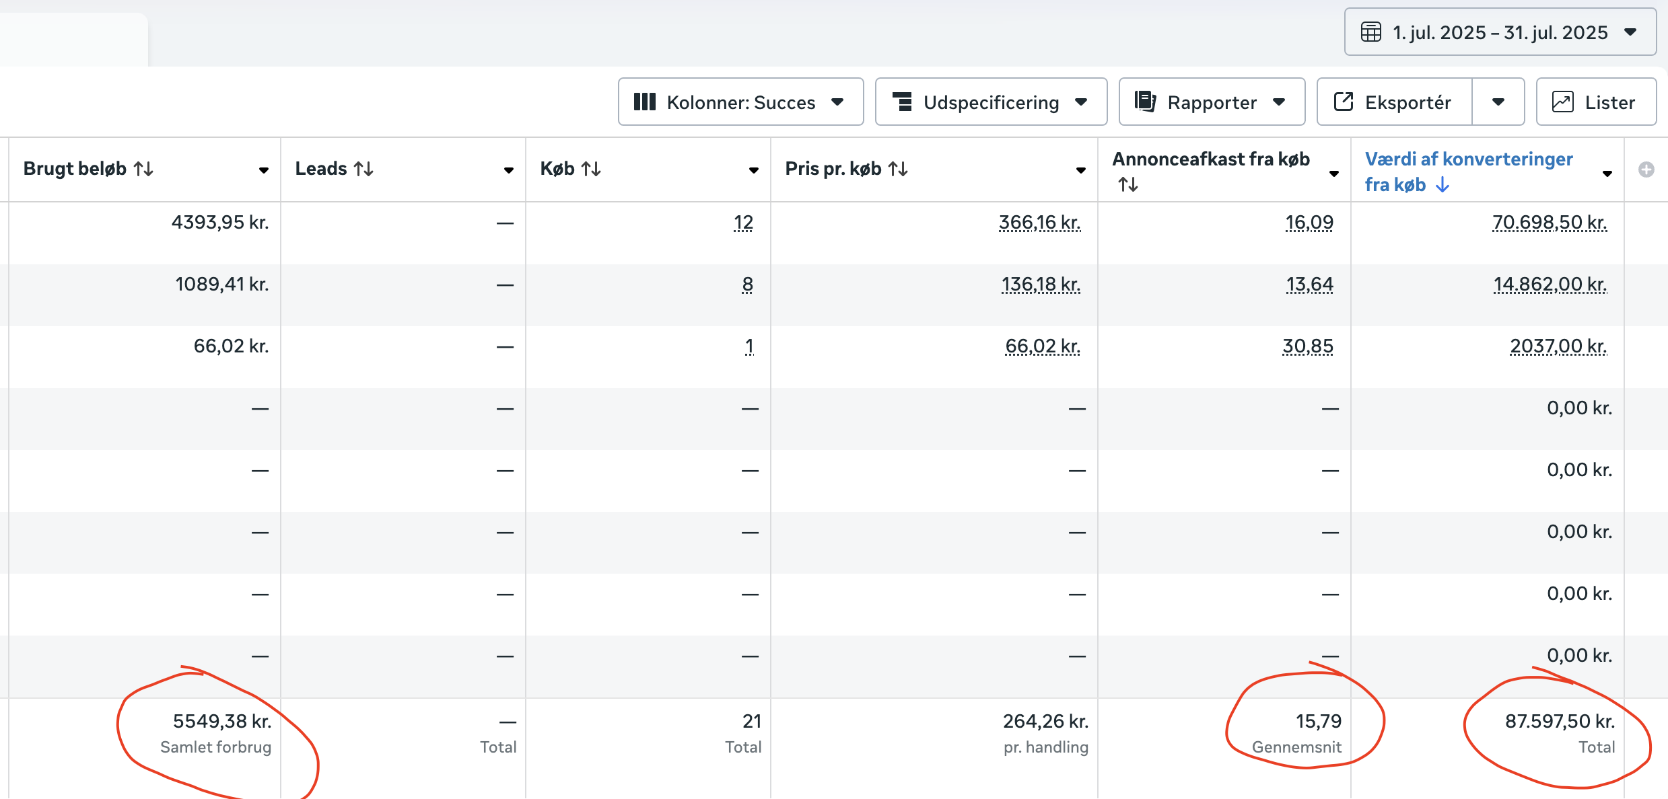
Task: Open Leads column options caret
Action: [x=509, y=170]
